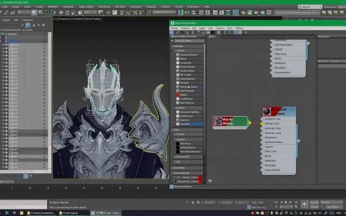Open the Customize menu in main menu bar
Viewport: 346px width, 216px height.
click(136, 7)
